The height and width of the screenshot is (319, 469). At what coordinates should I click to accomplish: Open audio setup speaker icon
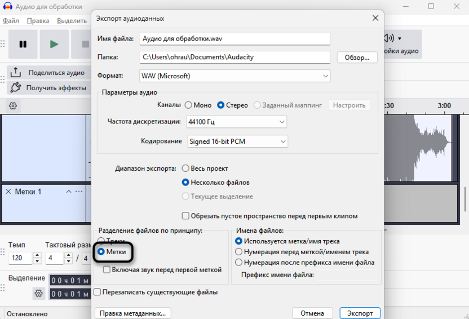(x=389, y=38)
